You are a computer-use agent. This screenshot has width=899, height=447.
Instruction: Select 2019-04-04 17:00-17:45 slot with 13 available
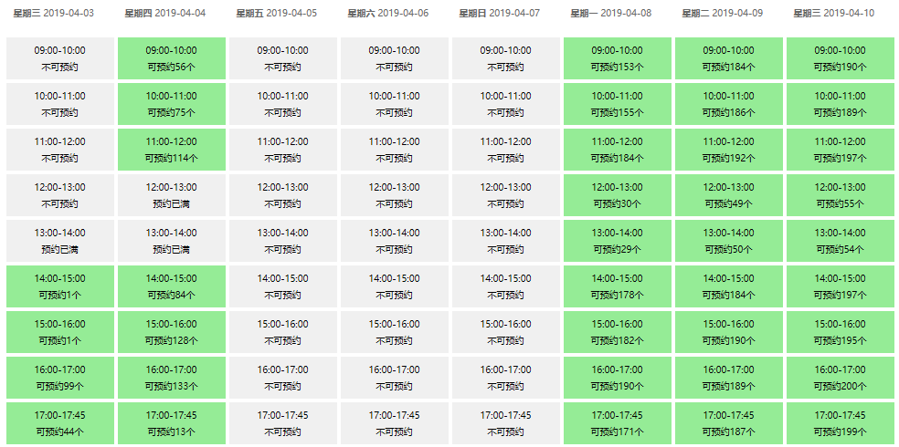pyautogui.click(x=172, y=423)
